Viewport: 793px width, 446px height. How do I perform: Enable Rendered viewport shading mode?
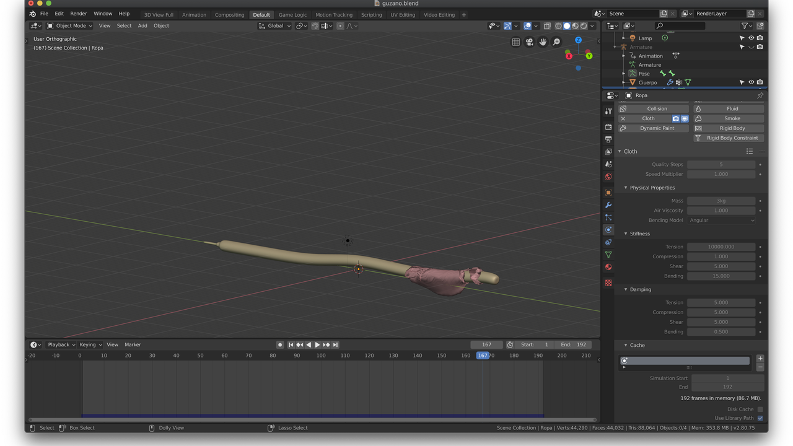click(583, 25)
